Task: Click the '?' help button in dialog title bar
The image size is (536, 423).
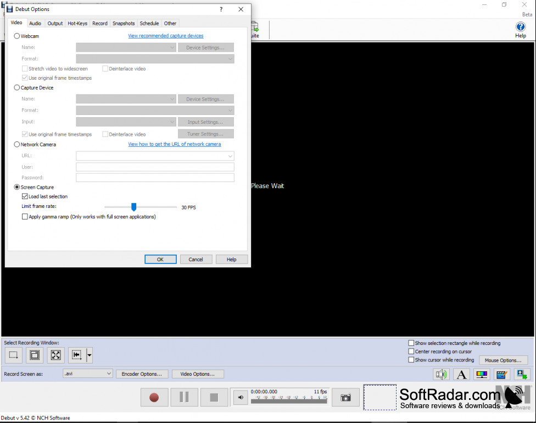Action: pos(221,9)
